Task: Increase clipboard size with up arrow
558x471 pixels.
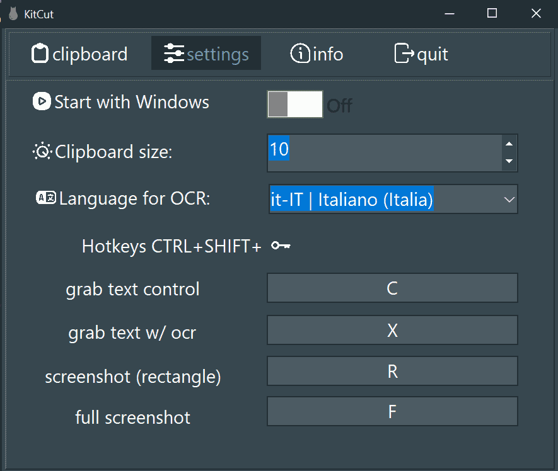Action: point(509,144)
